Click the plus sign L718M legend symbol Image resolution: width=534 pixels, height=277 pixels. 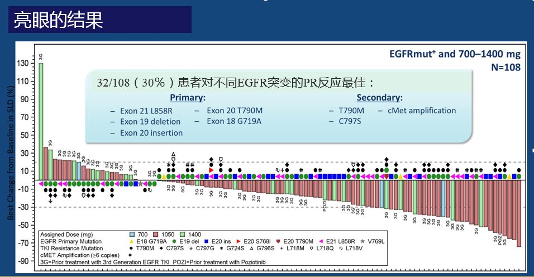coord(282,248)
